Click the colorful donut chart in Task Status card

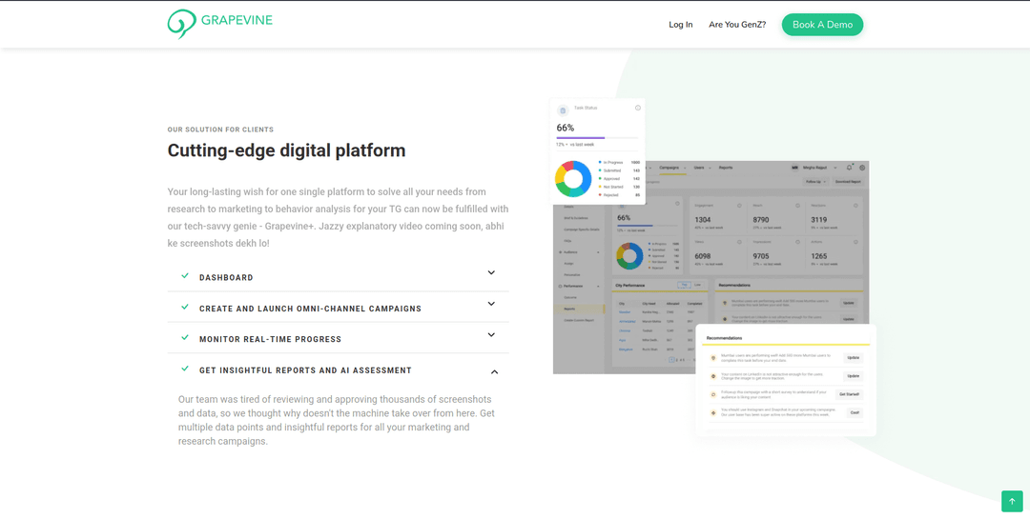click(x=573, y=178)
